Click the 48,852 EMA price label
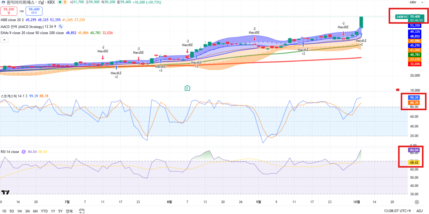429x214 pixels. (415, 36)
